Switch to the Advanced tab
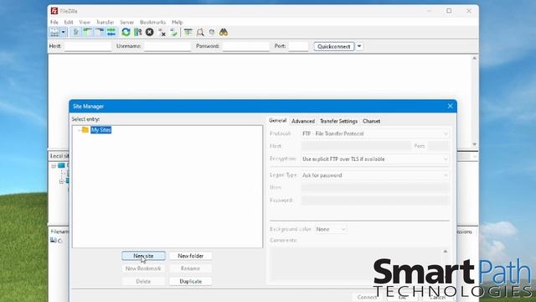 (x=303, y=121)
